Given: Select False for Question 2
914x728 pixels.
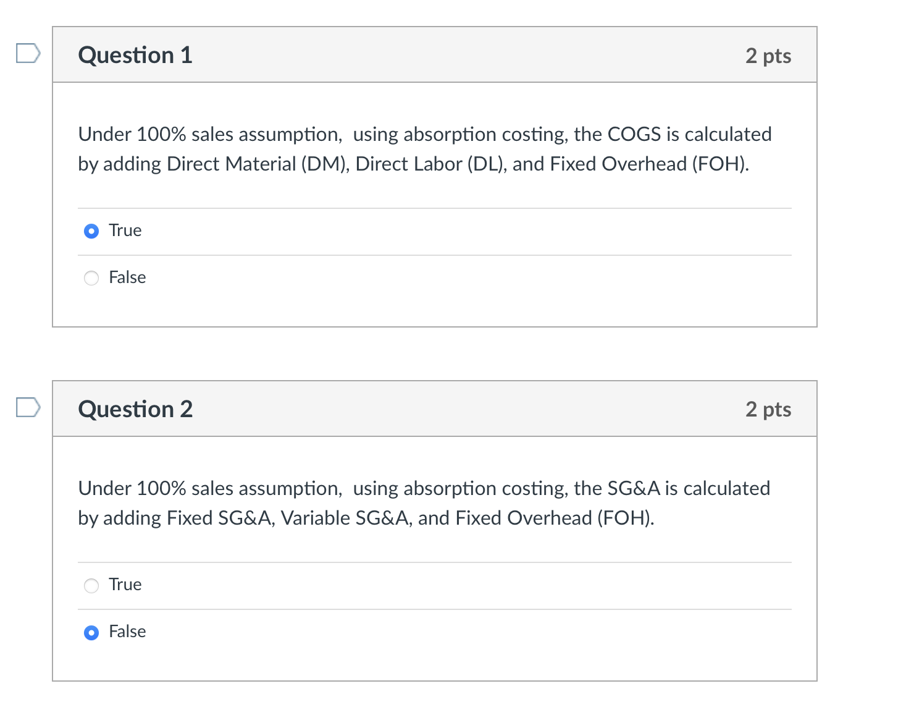Looking at the screenshot, I should [x=91, y=632].
